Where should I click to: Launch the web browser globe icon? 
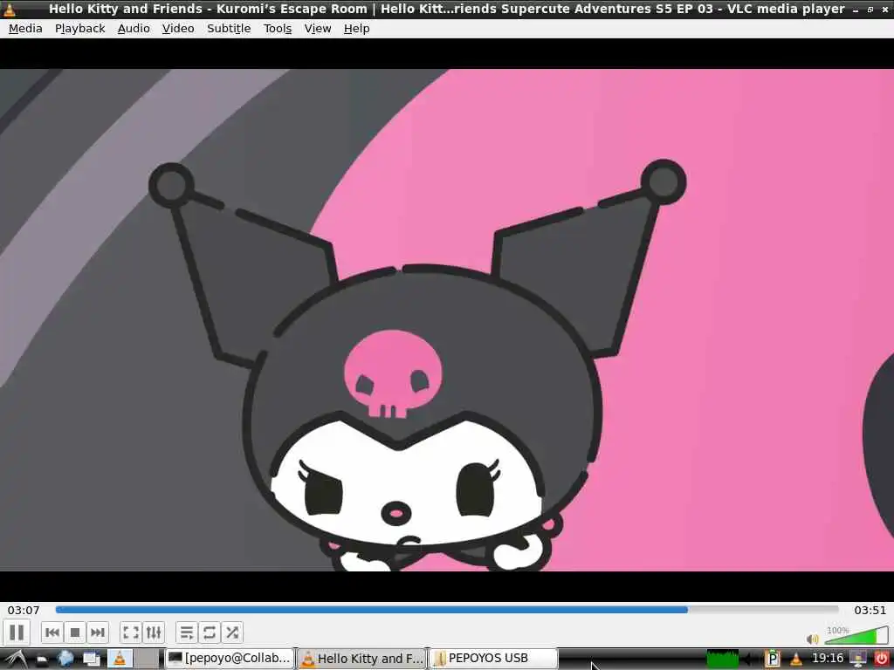[66, 659]
